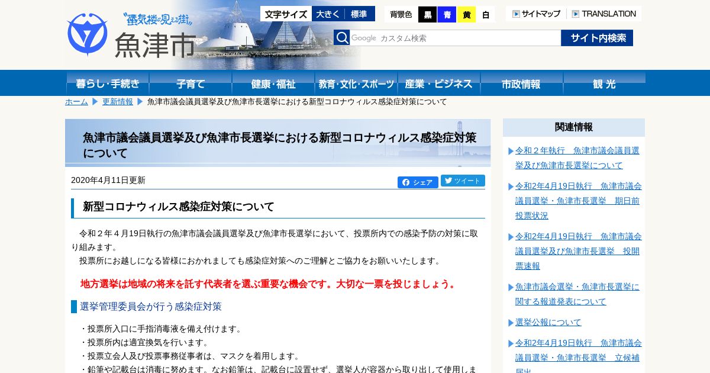Share the page with Facebook シェア button
This screenshot has height=373, width=710.
tap(418, 182)
